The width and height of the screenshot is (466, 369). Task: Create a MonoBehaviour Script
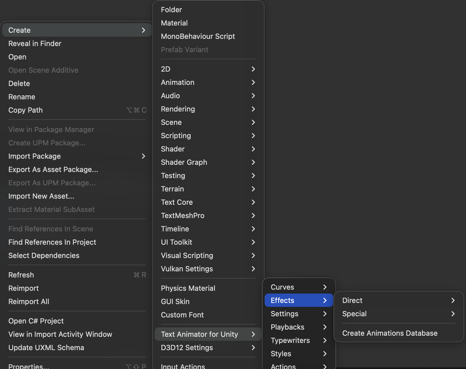(198, 36)
